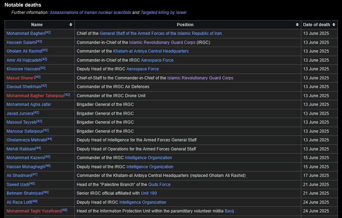Open Mohammad Taghi Yusefvand red link
The width and height of the screenshot is (342, 218).
[34, 211]
